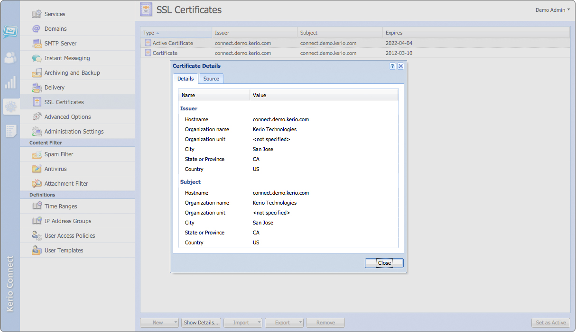Sort by the Issuer column header

(x=255, y=33)
